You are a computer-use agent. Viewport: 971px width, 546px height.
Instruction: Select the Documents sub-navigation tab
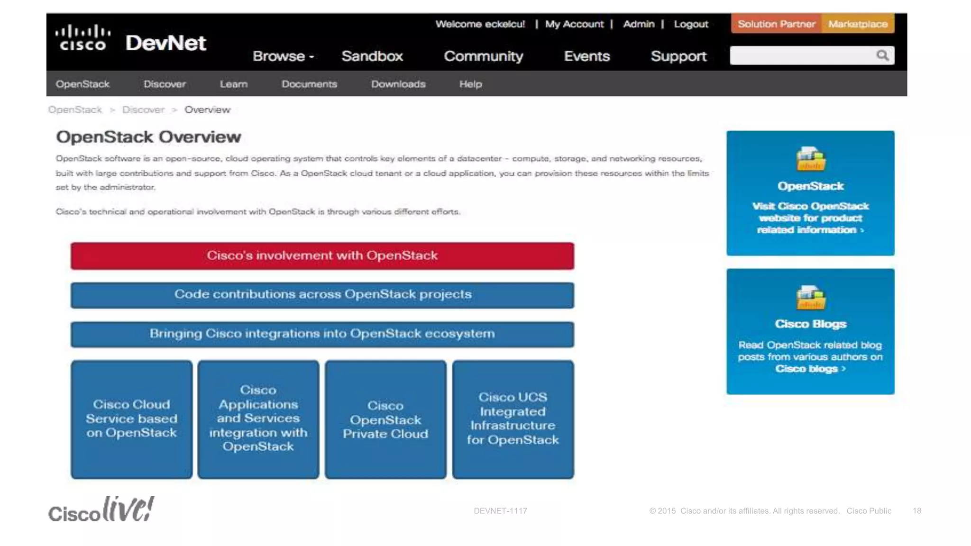pos(309,84)
